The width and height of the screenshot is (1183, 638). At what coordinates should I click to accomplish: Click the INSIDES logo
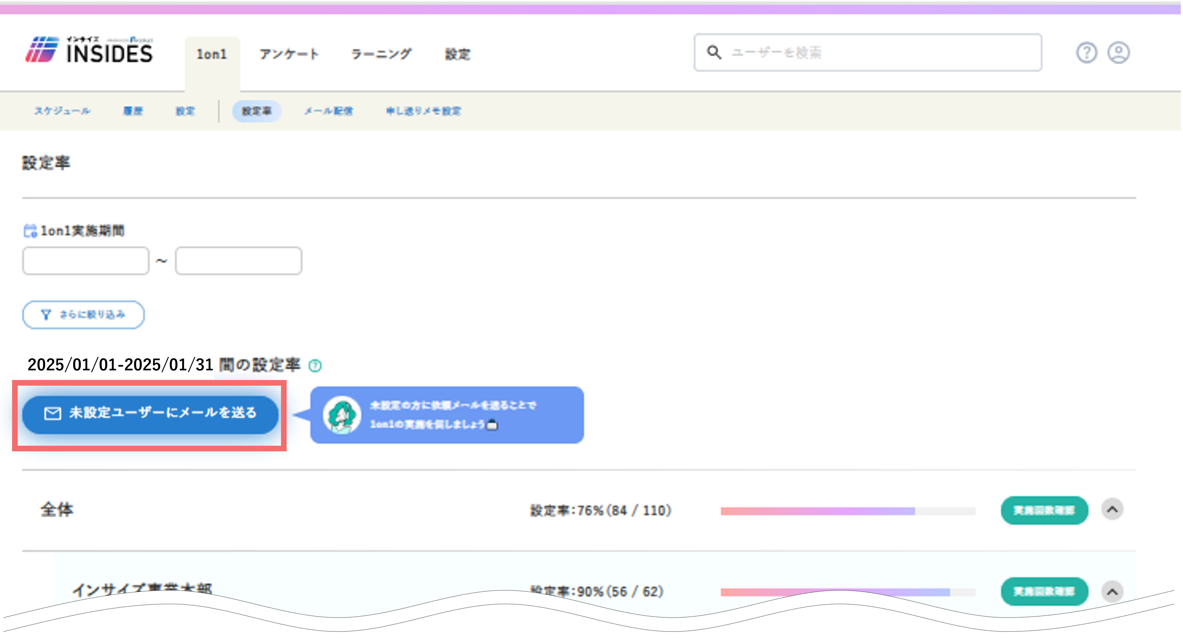[89, 50]
